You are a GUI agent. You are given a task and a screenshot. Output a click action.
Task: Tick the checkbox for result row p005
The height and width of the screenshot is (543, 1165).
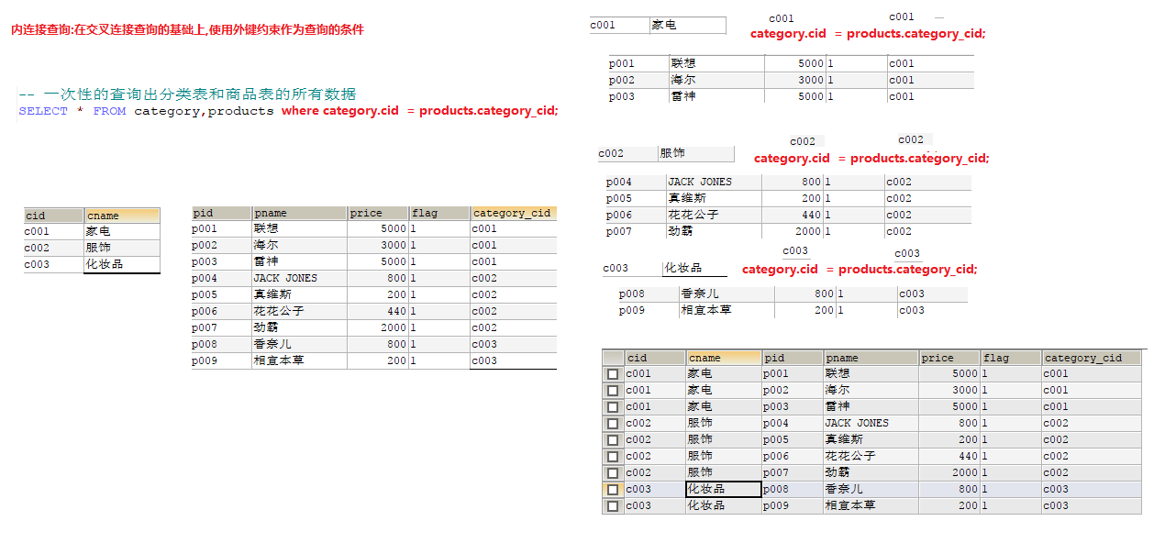coord(612,440)
